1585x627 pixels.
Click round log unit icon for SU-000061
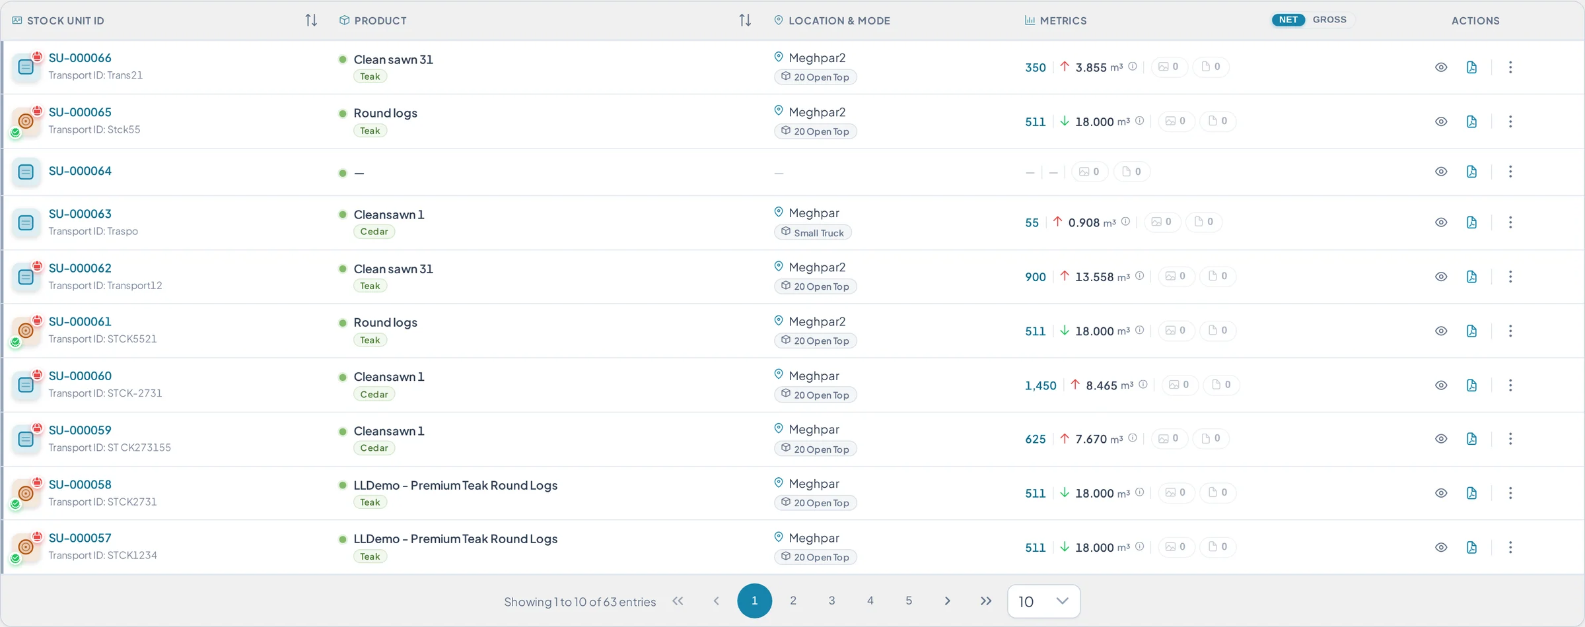26,331
